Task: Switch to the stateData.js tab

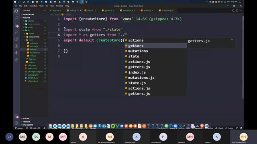Action: (x=166, y=10)
